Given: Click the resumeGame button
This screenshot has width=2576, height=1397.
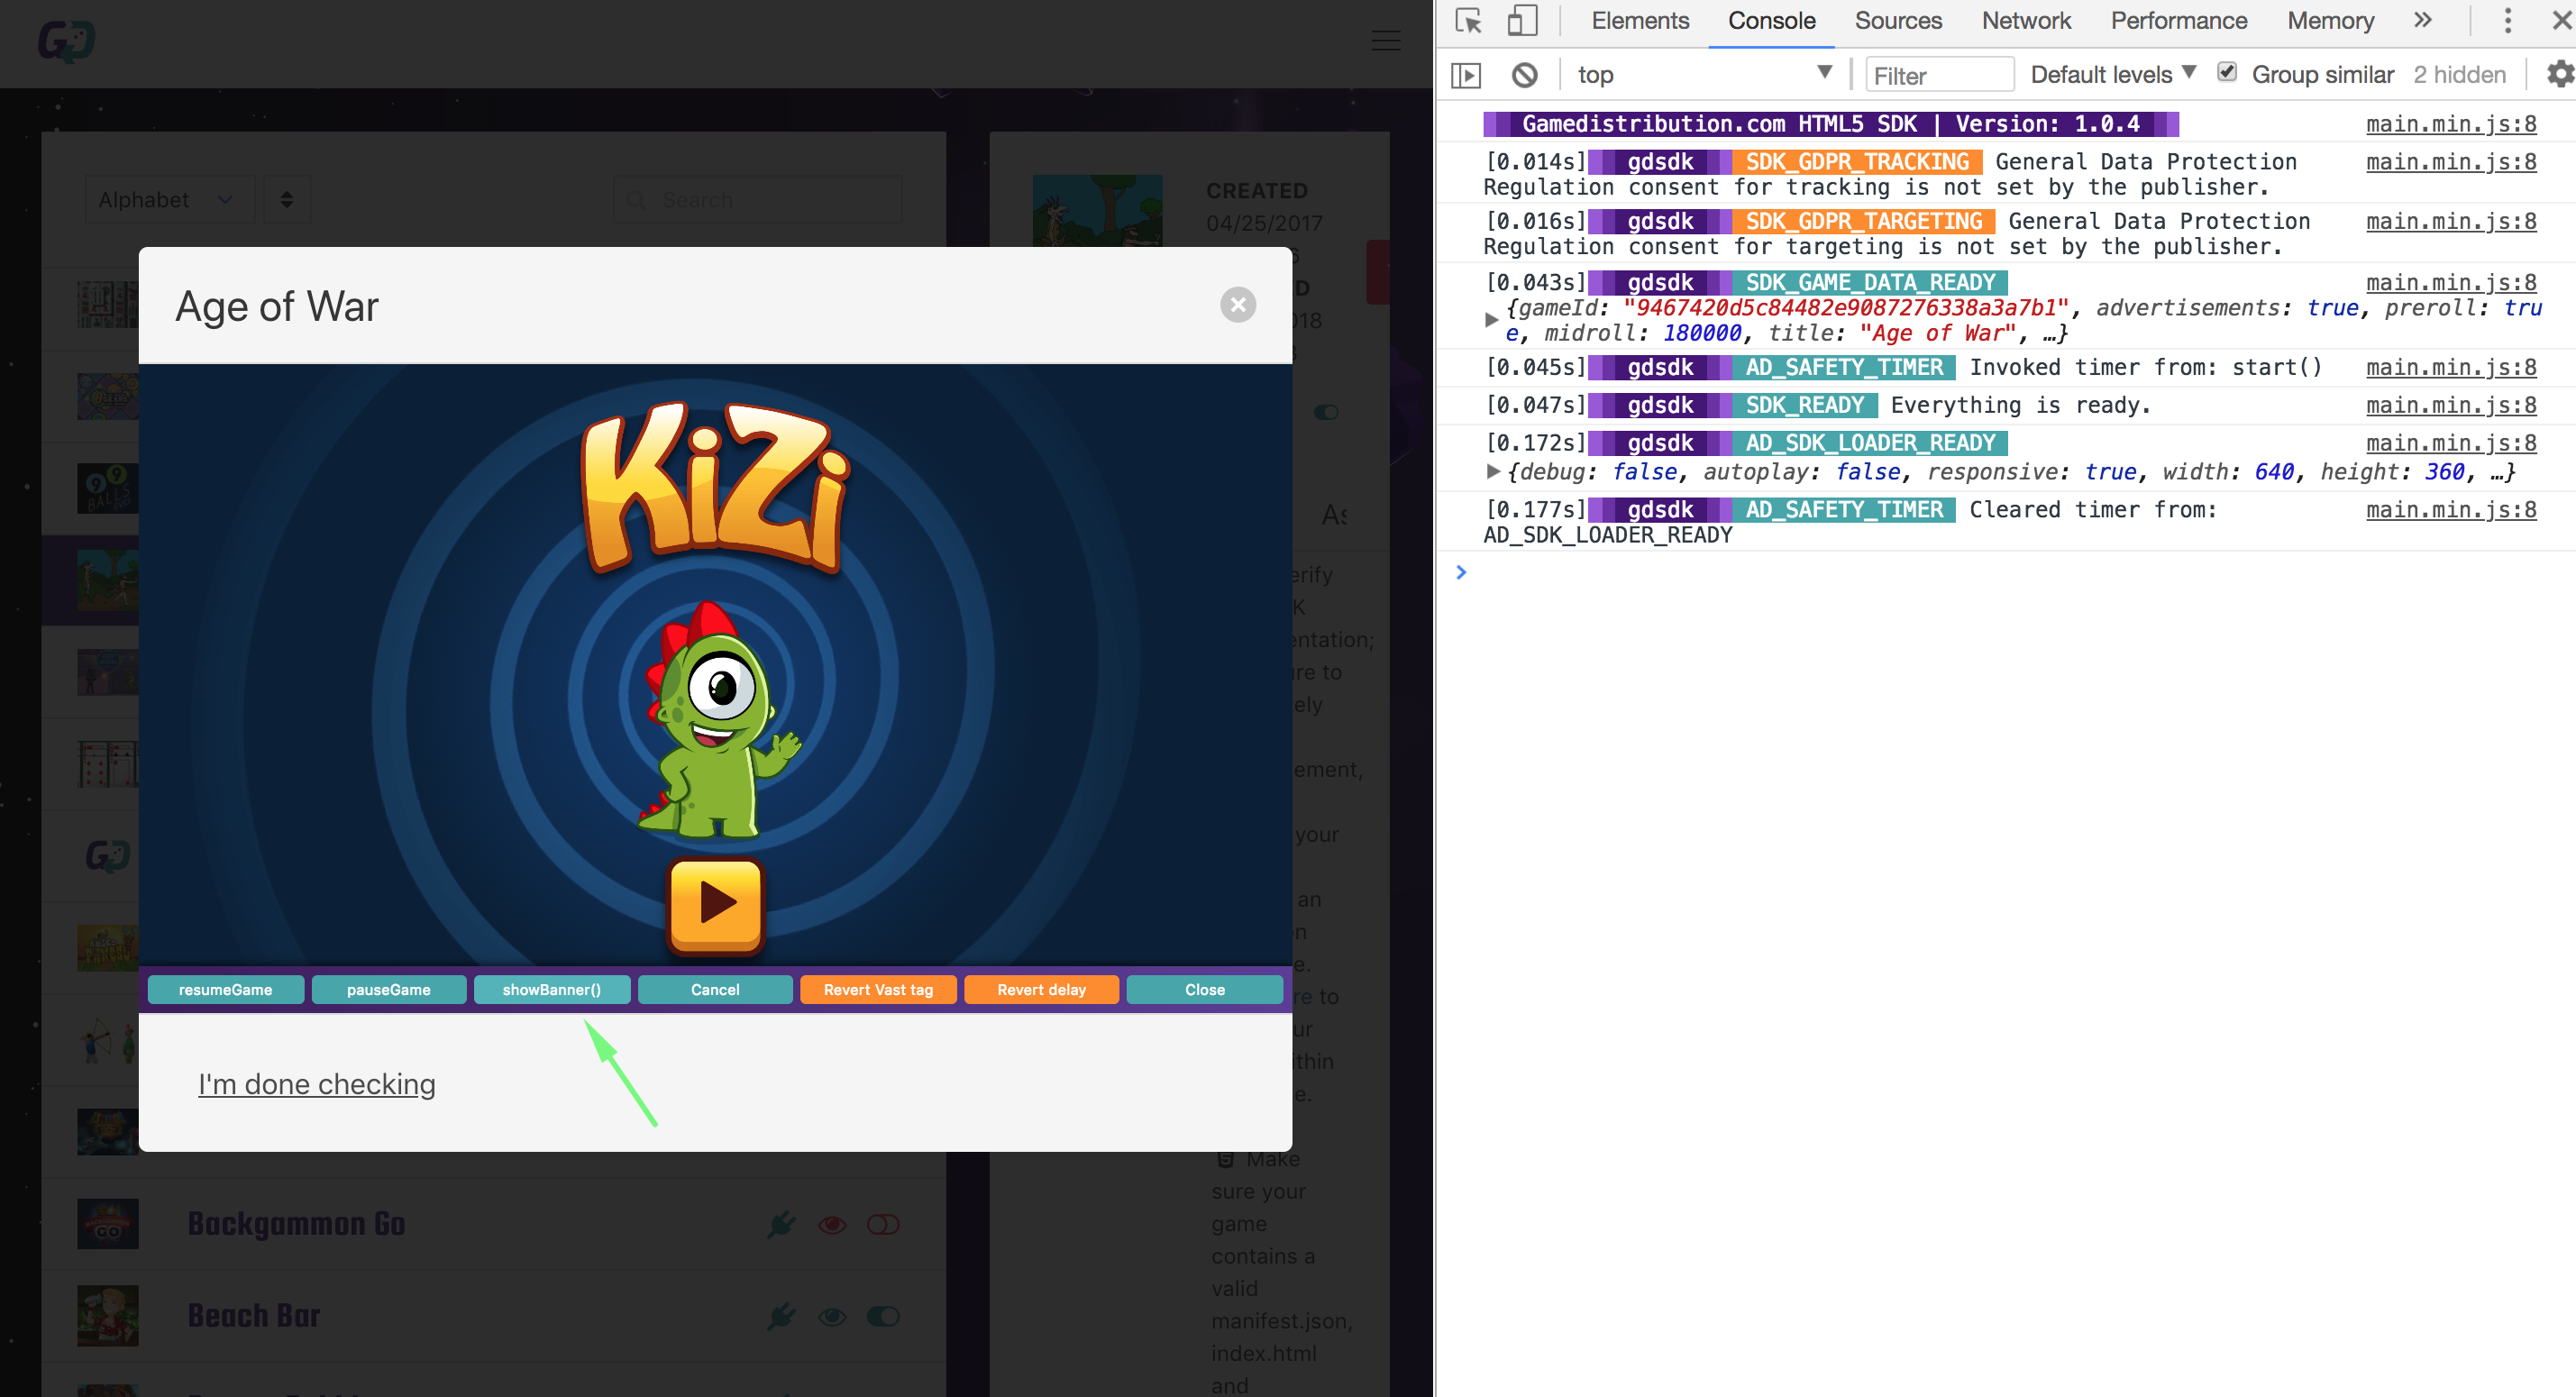Looking at the screenshot, I should coord(225,990).
